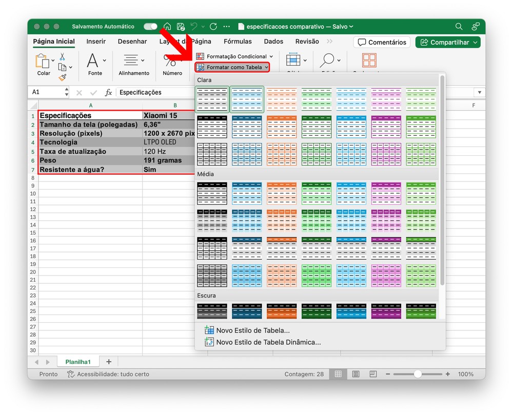The height and width of the screenshot is (416, 513).
Task: Switch to the Inserir tab
Action: tap(96, 41)
